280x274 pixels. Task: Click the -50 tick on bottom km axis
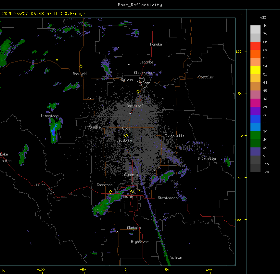pos(83,270)
